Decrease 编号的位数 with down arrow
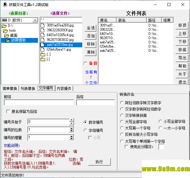Screen dimensions: 190x178 (x=72, y=131)
